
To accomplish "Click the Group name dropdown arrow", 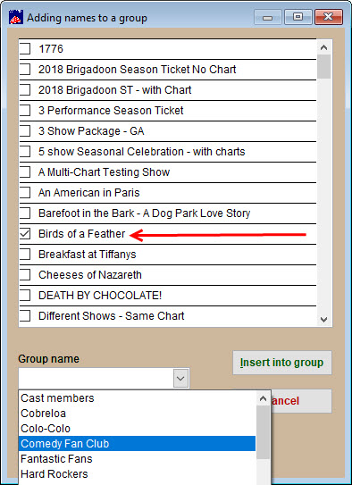I will click(180, 378).
